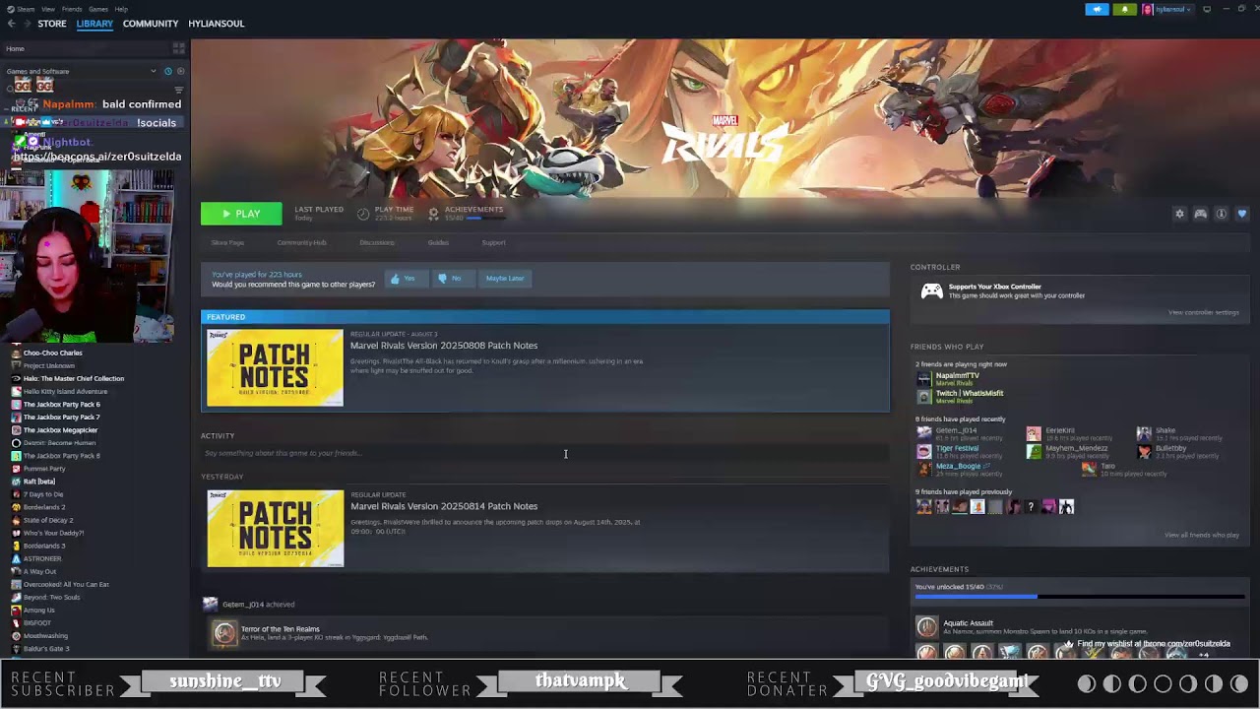Expand Games and Software dropdown

click(153, 71)
